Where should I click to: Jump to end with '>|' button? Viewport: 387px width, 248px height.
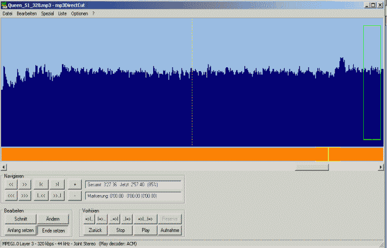point(57,184)
